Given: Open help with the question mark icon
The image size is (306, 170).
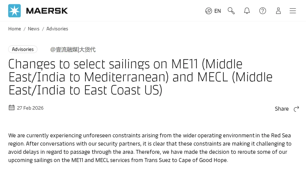Looking at the screenshot, I should (263, 11).
